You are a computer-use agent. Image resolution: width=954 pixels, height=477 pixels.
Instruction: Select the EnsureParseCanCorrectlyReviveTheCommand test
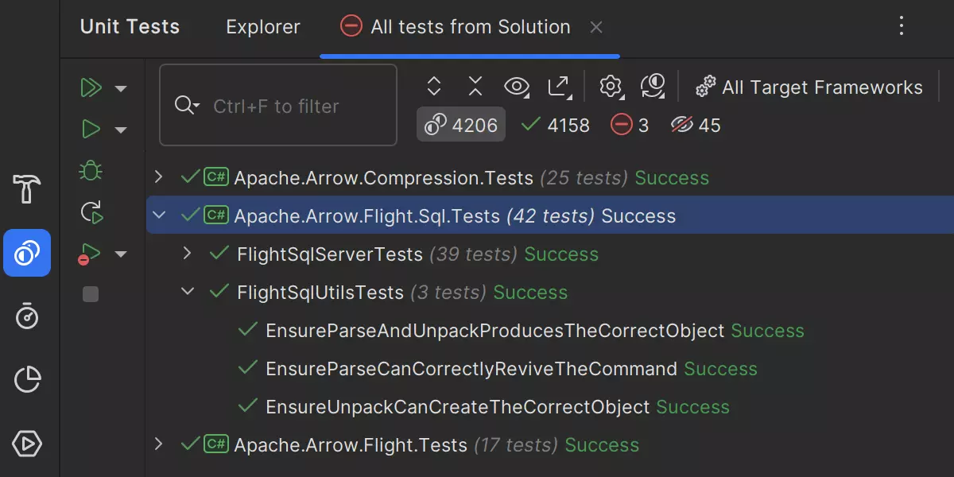(471, 369)
